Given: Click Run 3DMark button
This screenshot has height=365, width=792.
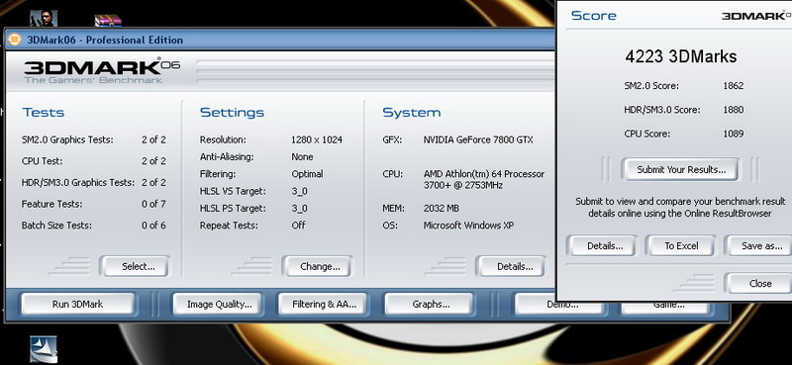Looking at the screenshot, I should [x=77, y=305].
